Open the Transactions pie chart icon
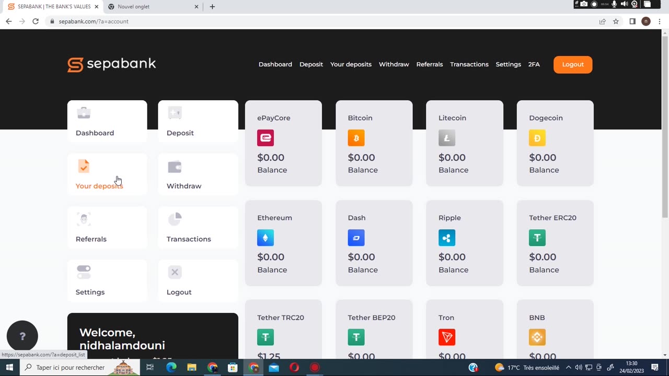Screen dimensions: 669x376 tap(175, 219)
